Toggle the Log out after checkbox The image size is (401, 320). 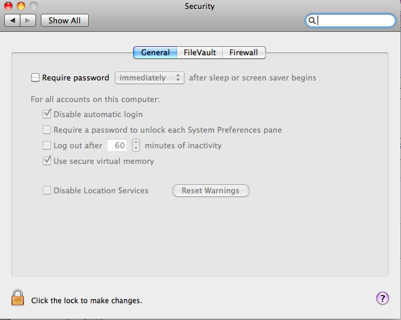click(47, 145)
